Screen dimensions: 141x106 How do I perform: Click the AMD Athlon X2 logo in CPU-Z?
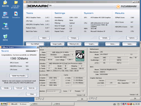pyautogui.click(x=80, y=56)
